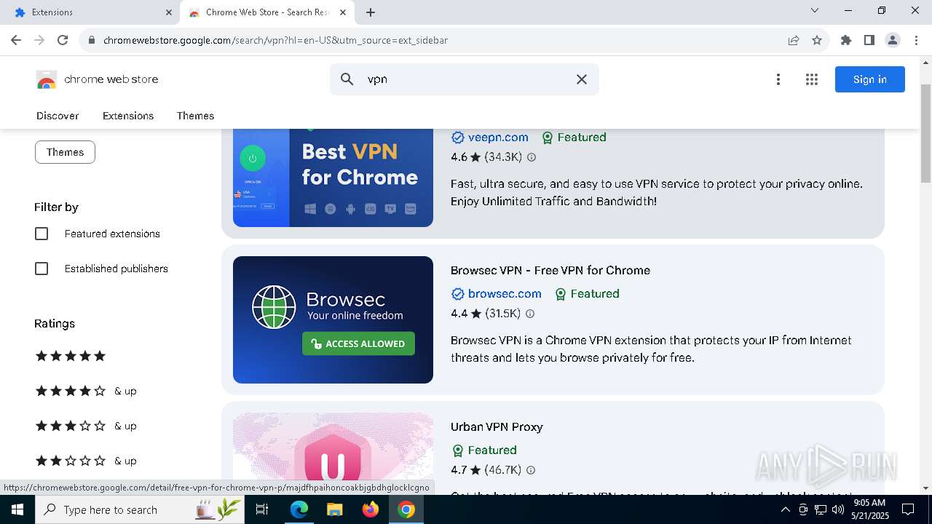Click Featured badge on Urban VPN Proxy

point(484,450)
